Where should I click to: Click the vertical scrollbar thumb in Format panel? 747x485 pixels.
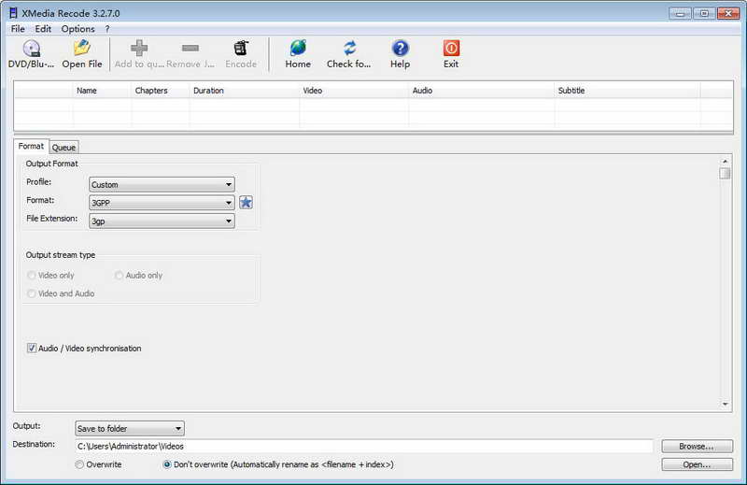point(726,173)
